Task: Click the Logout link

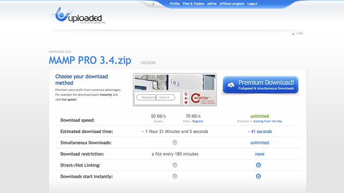Action: 252,4
